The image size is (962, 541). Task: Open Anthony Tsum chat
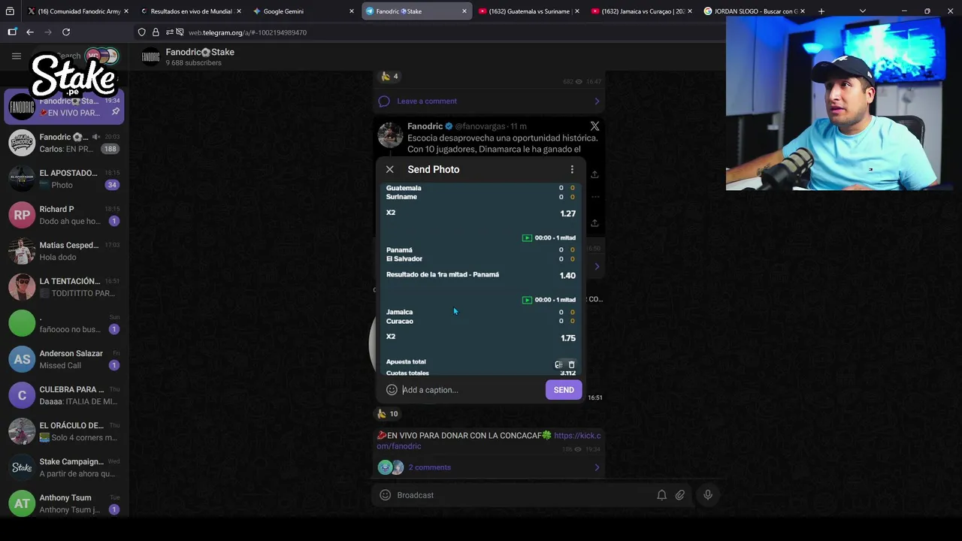(64, 503)
